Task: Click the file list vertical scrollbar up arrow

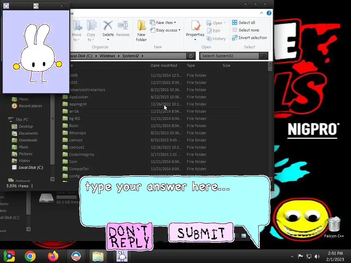Action: [x=270, y=64]
